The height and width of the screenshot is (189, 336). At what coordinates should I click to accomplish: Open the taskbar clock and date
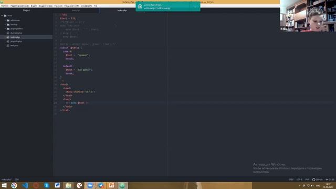pos(328,186)
